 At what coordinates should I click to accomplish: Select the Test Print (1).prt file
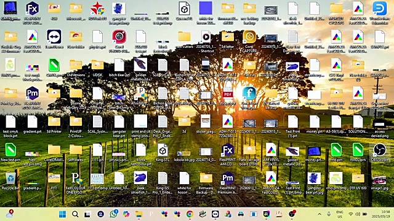click(293, 122)
